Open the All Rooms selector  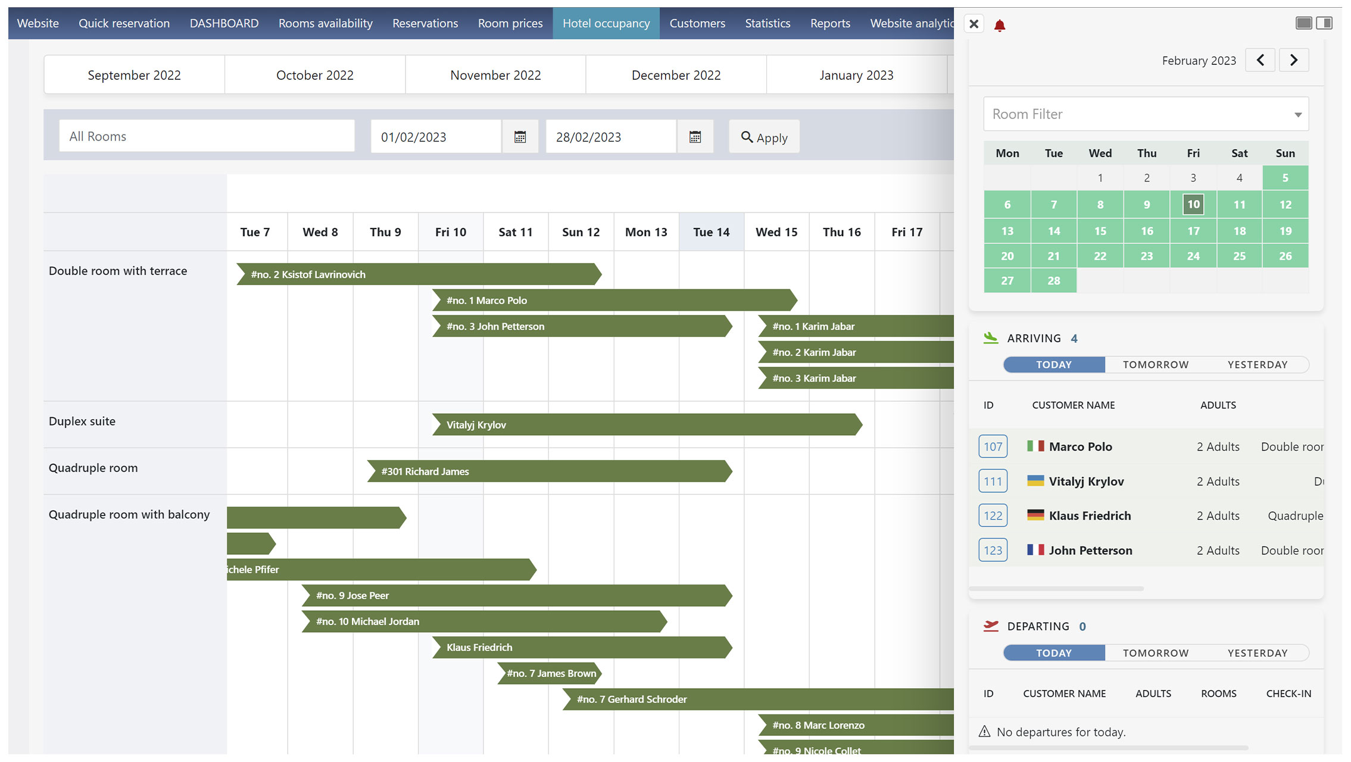click(x=207, y=136)
